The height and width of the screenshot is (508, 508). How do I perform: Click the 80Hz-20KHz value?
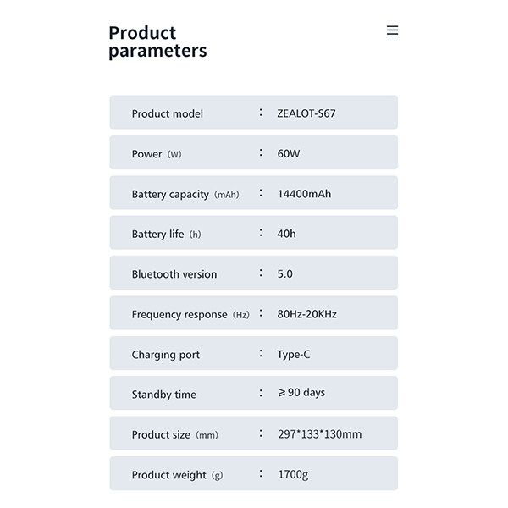click(x=307, y=314)
